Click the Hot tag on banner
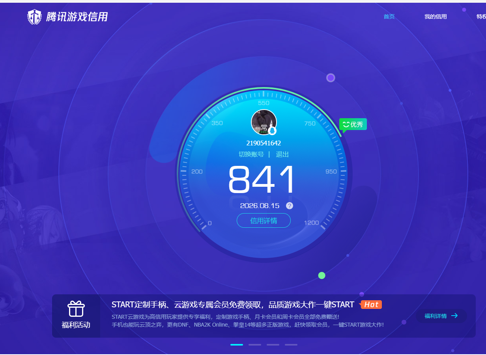 pos(371,305)
